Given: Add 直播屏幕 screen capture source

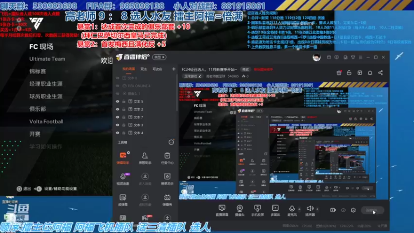Looking at the screenshot, I should pyautogui.click(x=222, y=210).
